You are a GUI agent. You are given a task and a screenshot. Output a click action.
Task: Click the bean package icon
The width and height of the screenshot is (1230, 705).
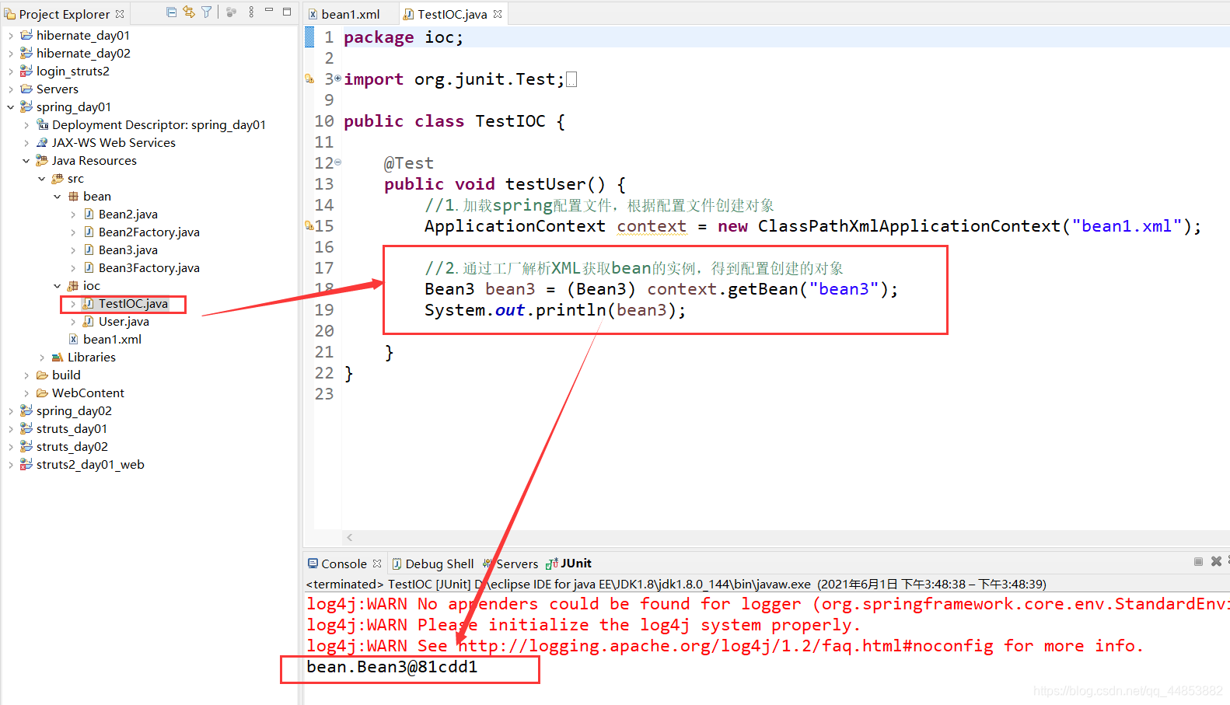pyautogui.click(x=73, y=197)
